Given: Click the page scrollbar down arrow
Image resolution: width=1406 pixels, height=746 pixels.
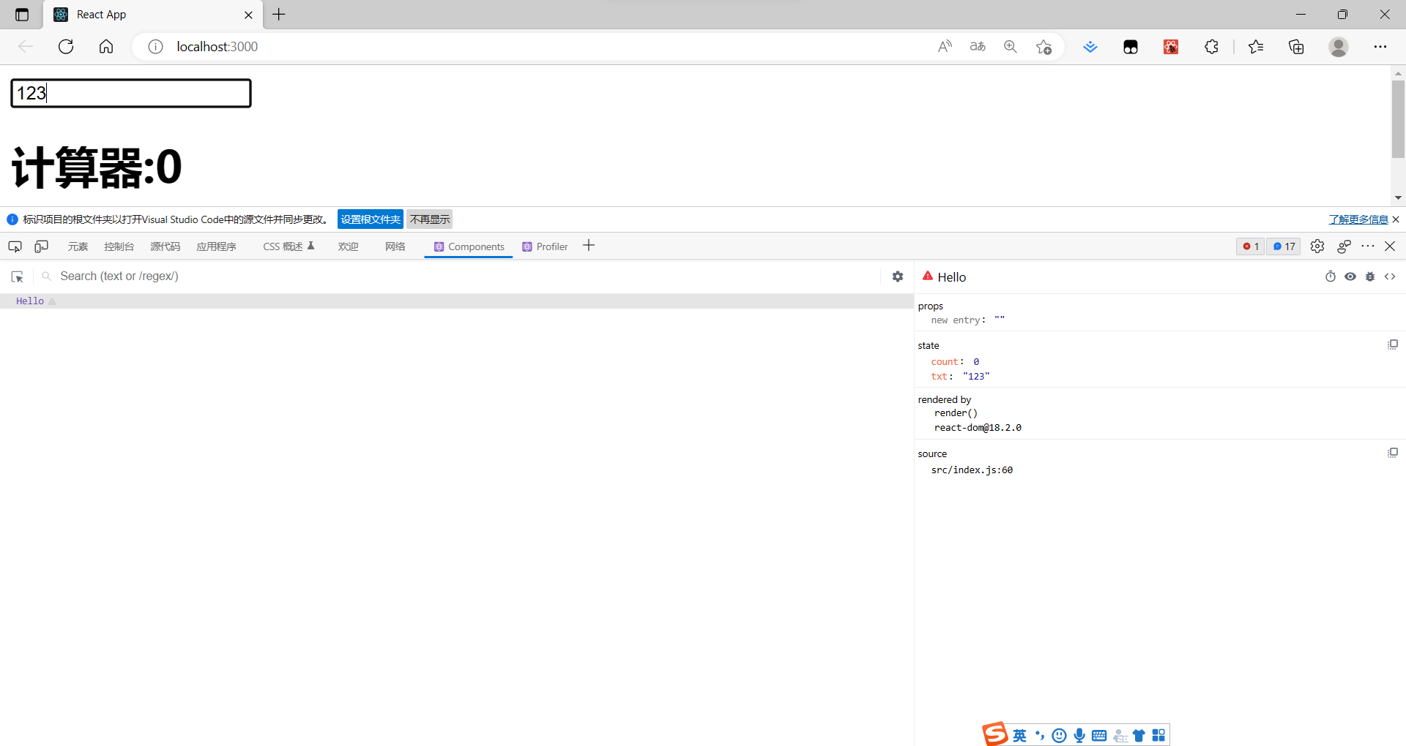Looking at the screenshot, I should (1398, 197).
